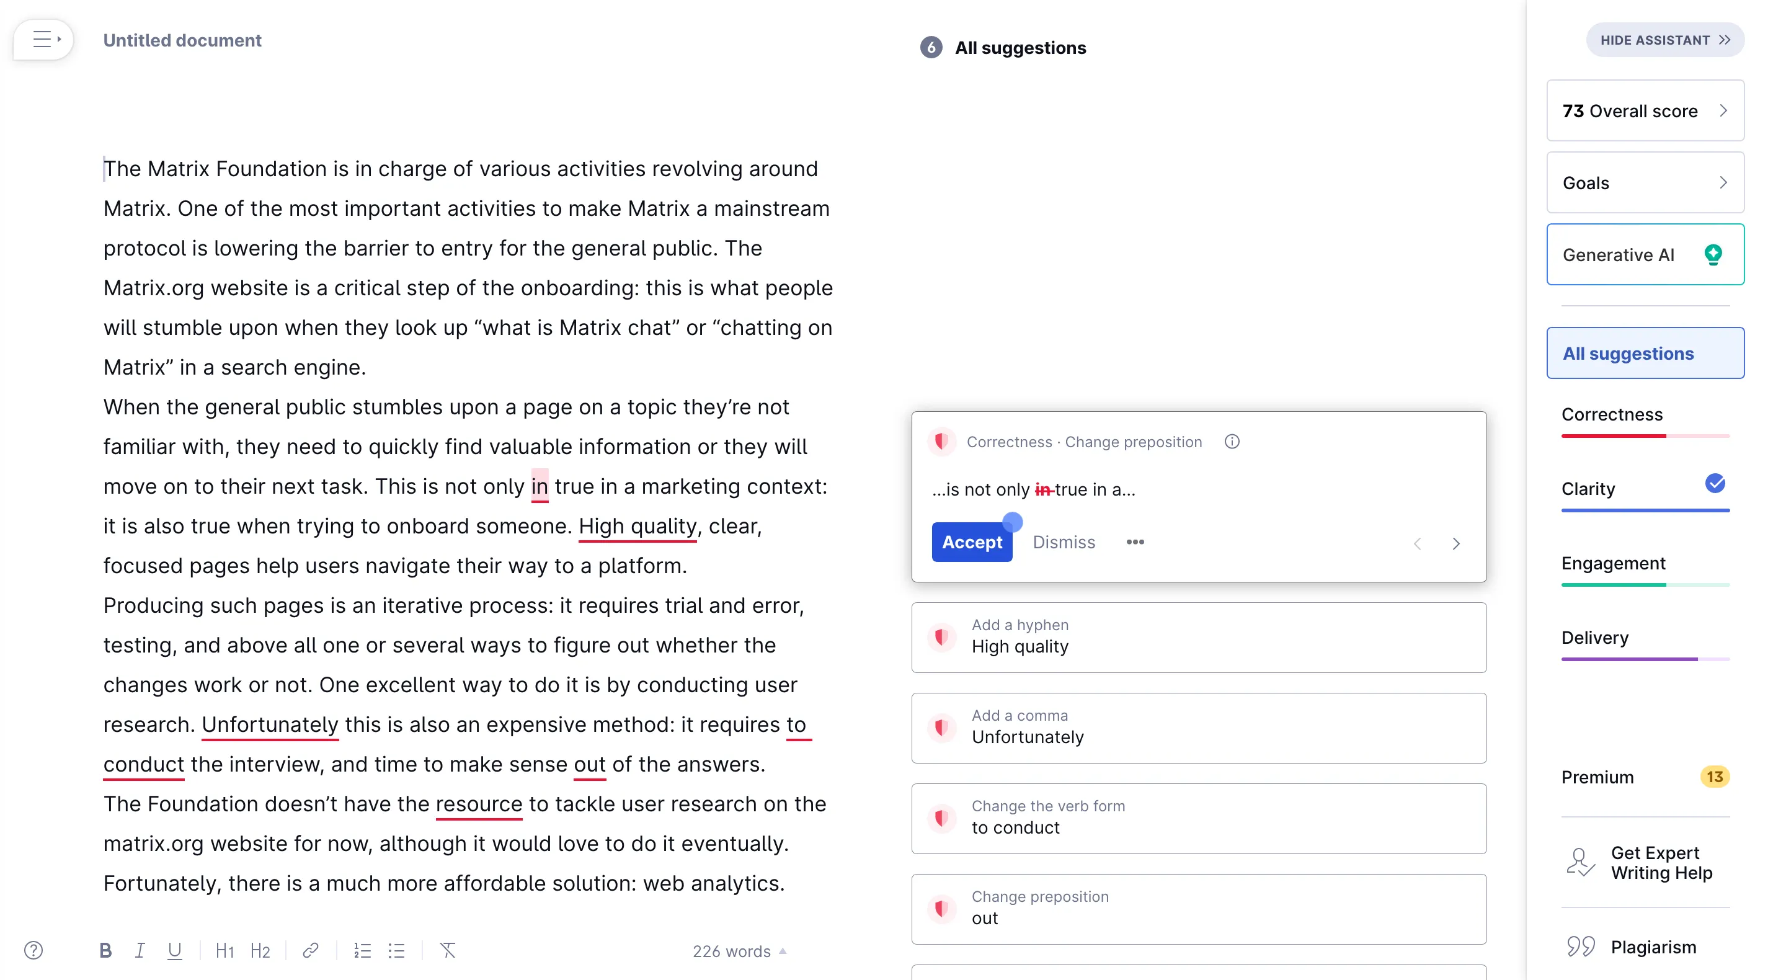Apply underline formatting

click(175, 950)
